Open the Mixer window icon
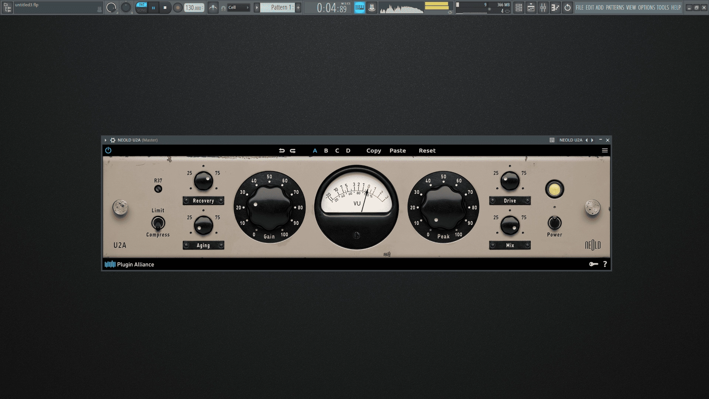This screenshot has width=709, height=399. click(543, 8)
